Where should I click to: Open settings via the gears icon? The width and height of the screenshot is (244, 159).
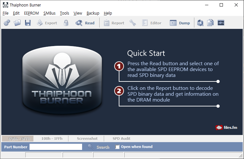[x=7, y=23]
